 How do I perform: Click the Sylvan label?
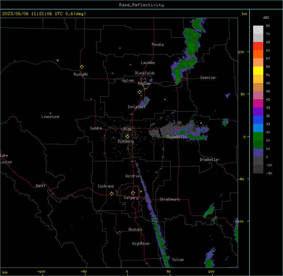pos(128,80)
